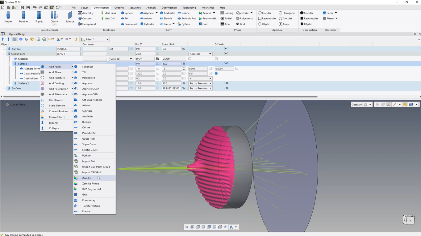Click the LENS 1 name input field
Viewport: 421px width, 236px height.
point(68,54)
